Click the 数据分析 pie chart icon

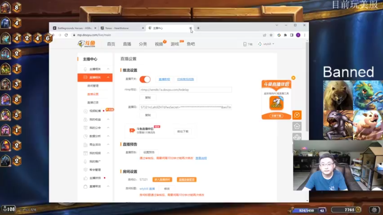tap(85, 136)
